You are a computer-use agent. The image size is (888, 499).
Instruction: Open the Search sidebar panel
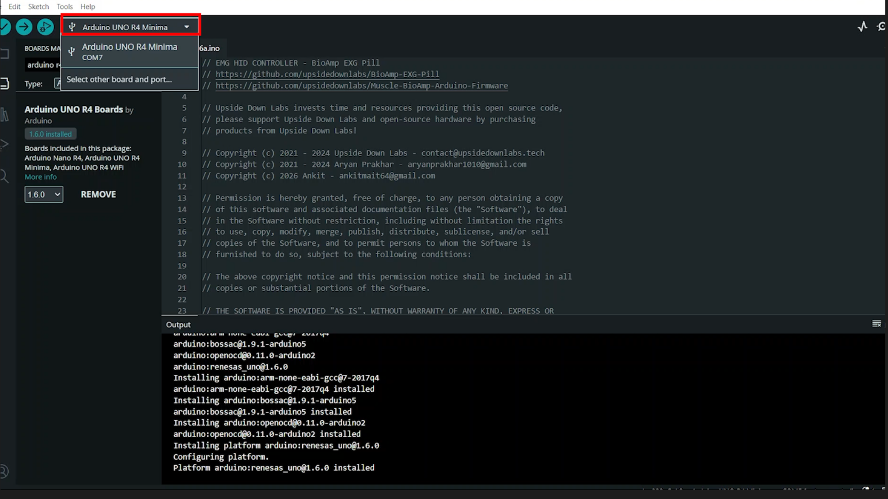coord(5,176)
